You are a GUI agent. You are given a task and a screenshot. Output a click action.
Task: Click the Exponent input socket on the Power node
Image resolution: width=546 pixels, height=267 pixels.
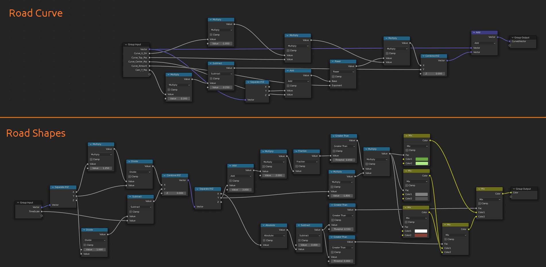[x=330, y=85]
